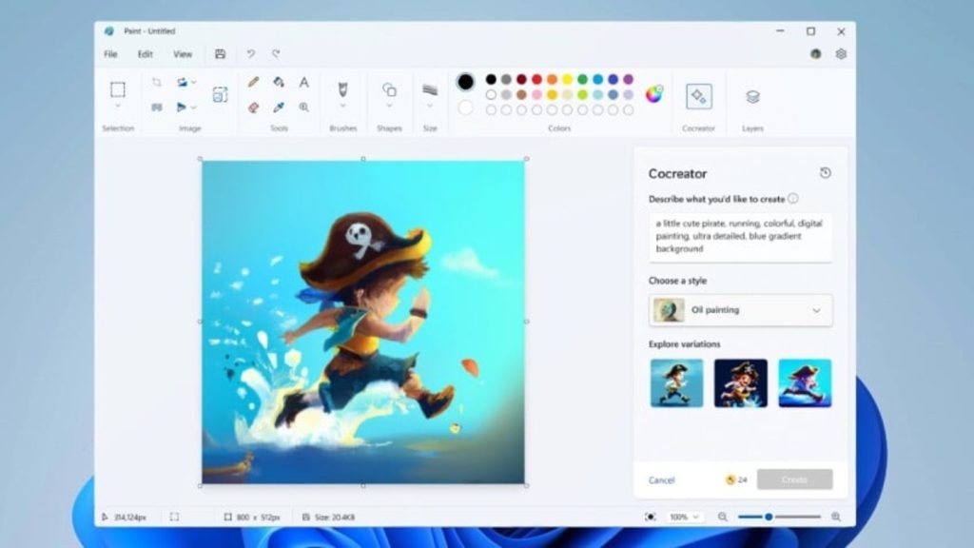The width and height of the screenshot is (974, 548).
Task: Open the Layers panel
Action: [751, 95]
